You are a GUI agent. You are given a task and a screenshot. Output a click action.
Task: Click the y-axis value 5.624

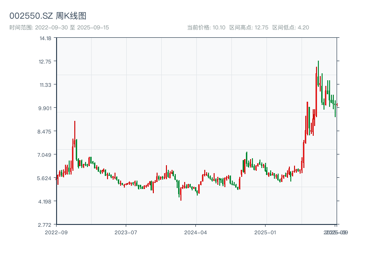tap(44, 178)
